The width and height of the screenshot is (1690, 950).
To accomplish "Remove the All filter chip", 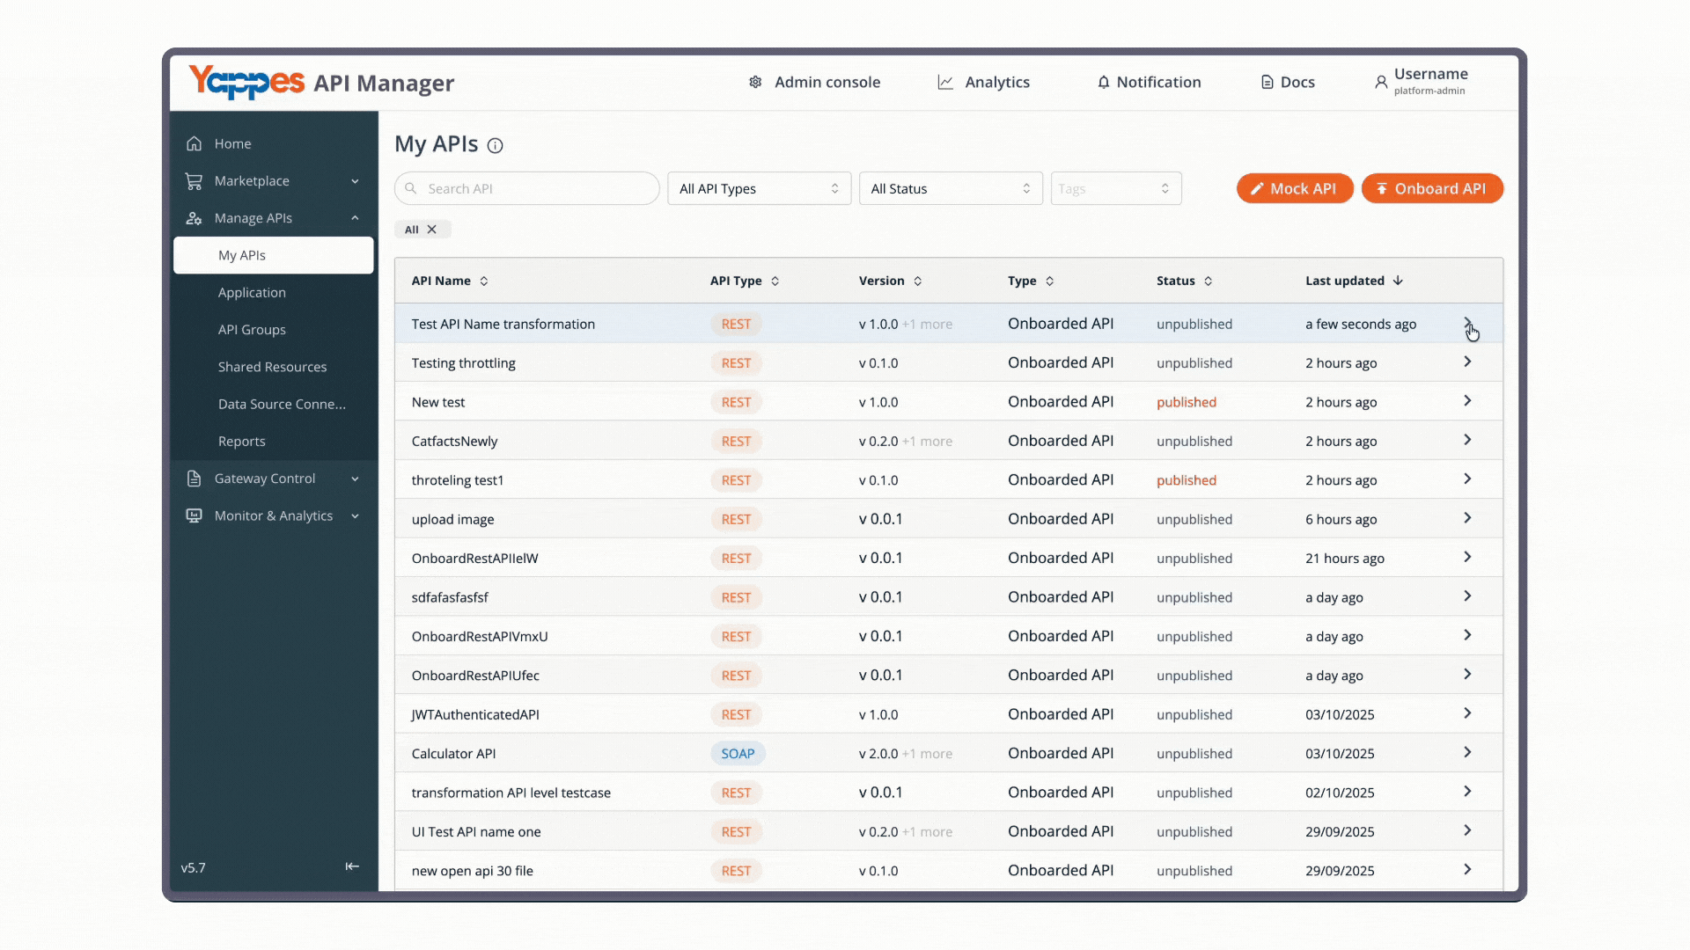I will pos(431,230).
